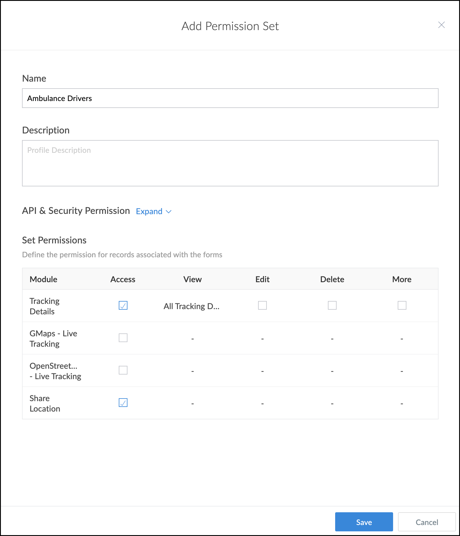
Task: Click chevron arrow beside Expand link
Action: coord(169,212)
